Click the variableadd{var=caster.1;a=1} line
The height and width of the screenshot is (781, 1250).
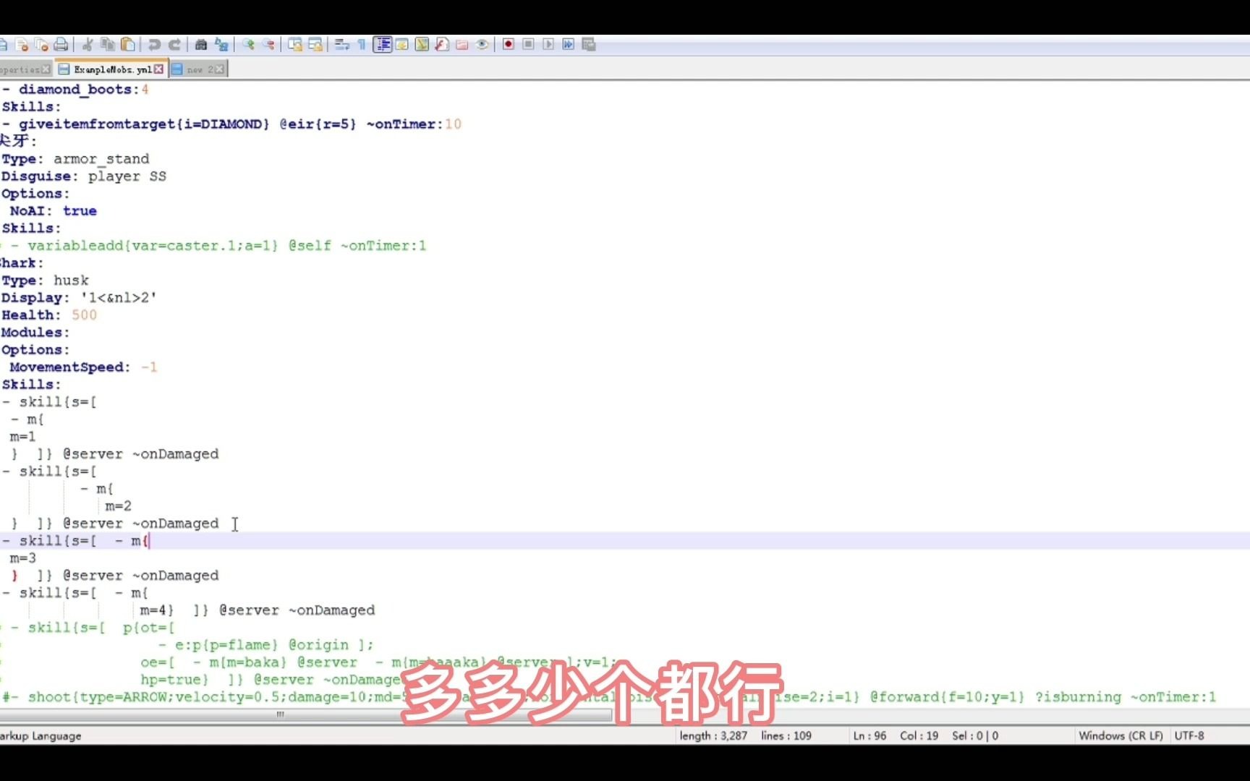[218, 246]
